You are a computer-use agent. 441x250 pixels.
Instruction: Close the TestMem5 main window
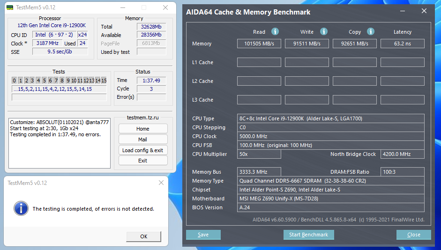tap(165, 7)
